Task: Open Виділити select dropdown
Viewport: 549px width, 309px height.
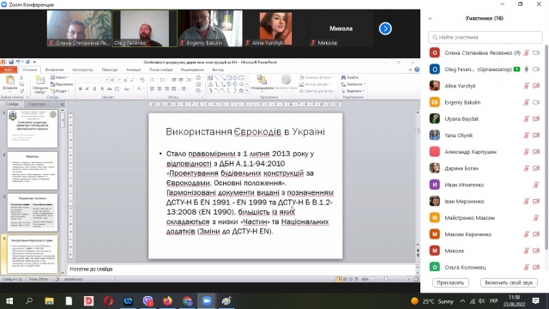Action: [x=353, y=91]
